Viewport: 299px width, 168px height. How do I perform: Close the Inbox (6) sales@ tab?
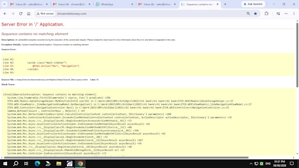(x=175, y=4)
